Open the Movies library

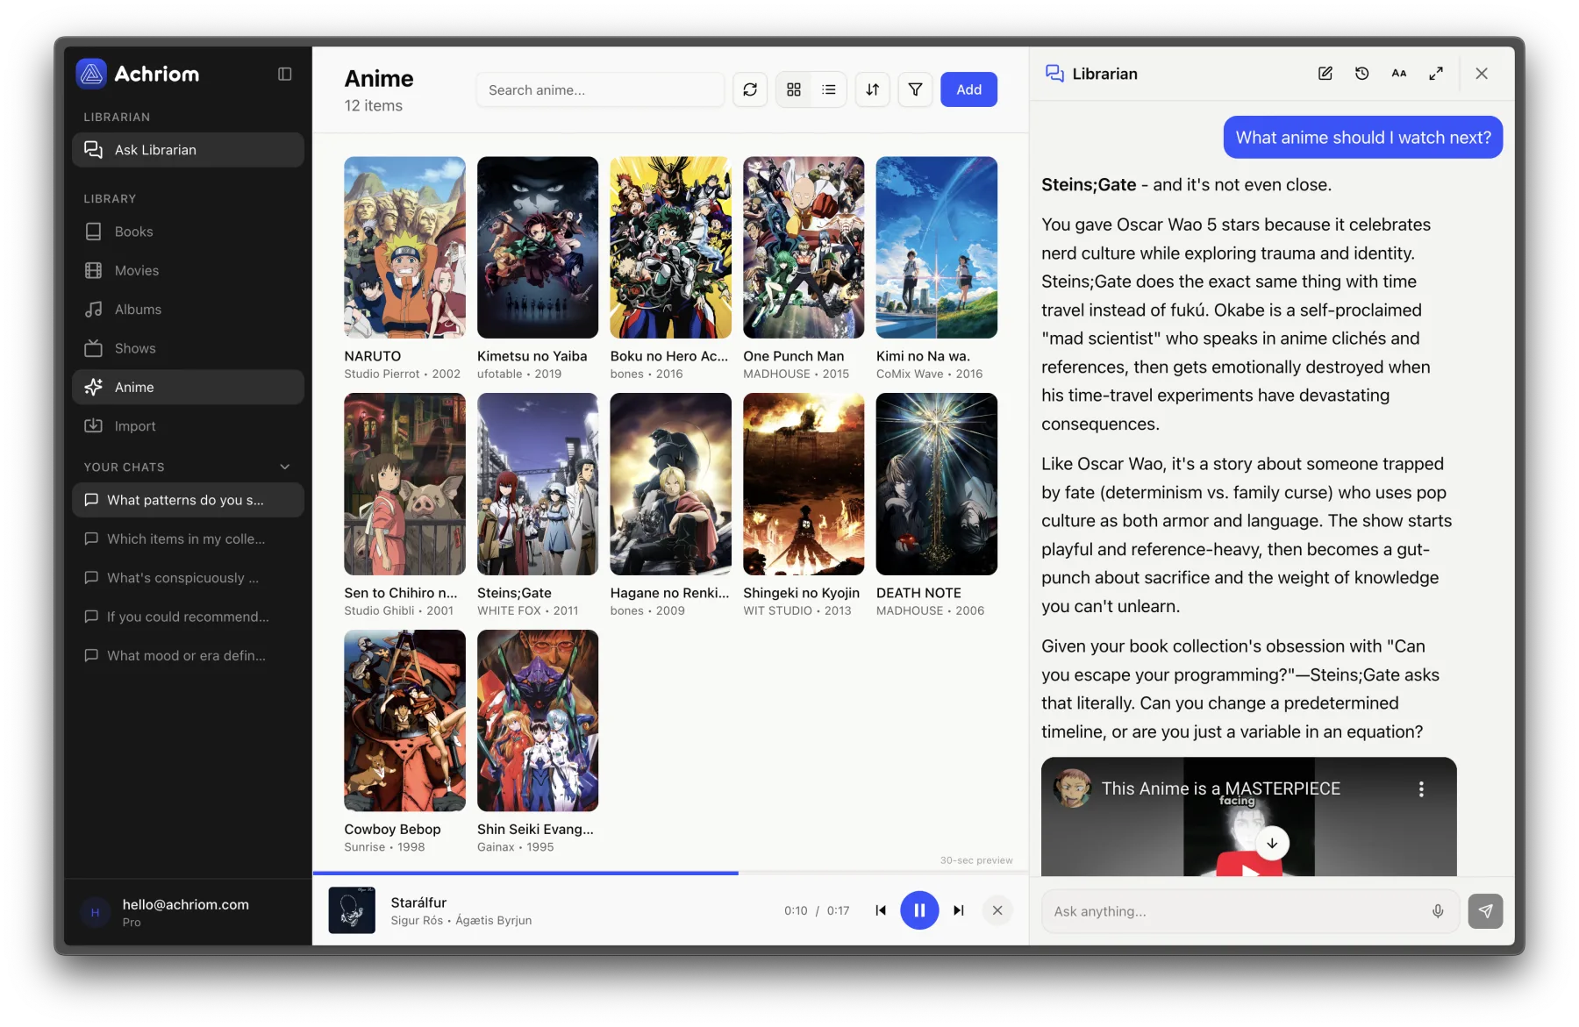pyautogui.click(x=188, y=270)
